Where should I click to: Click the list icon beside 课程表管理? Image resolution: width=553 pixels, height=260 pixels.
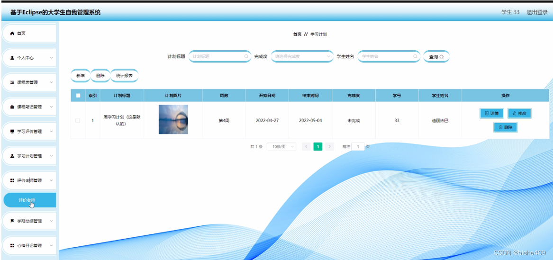[12, 82]
